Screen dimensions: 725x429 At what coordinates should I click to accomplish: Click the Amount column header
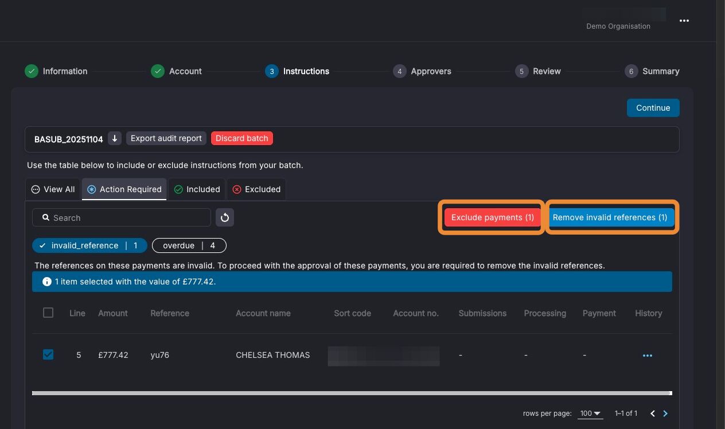tap(113, 313)
